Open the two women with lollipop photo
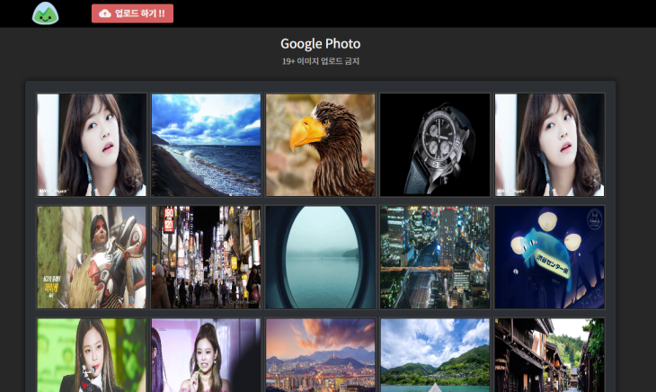The width and height of the screenshot is (656, 392). click(206, 355)
